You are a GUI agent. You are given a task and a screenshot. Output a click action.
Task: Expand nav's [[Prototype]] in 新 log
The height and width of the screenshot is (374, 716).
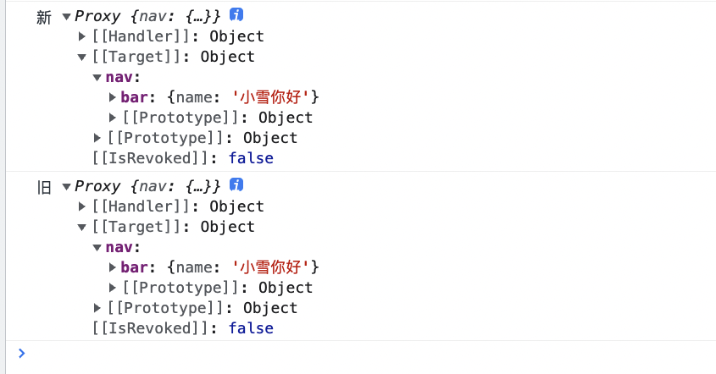[113, 118]
